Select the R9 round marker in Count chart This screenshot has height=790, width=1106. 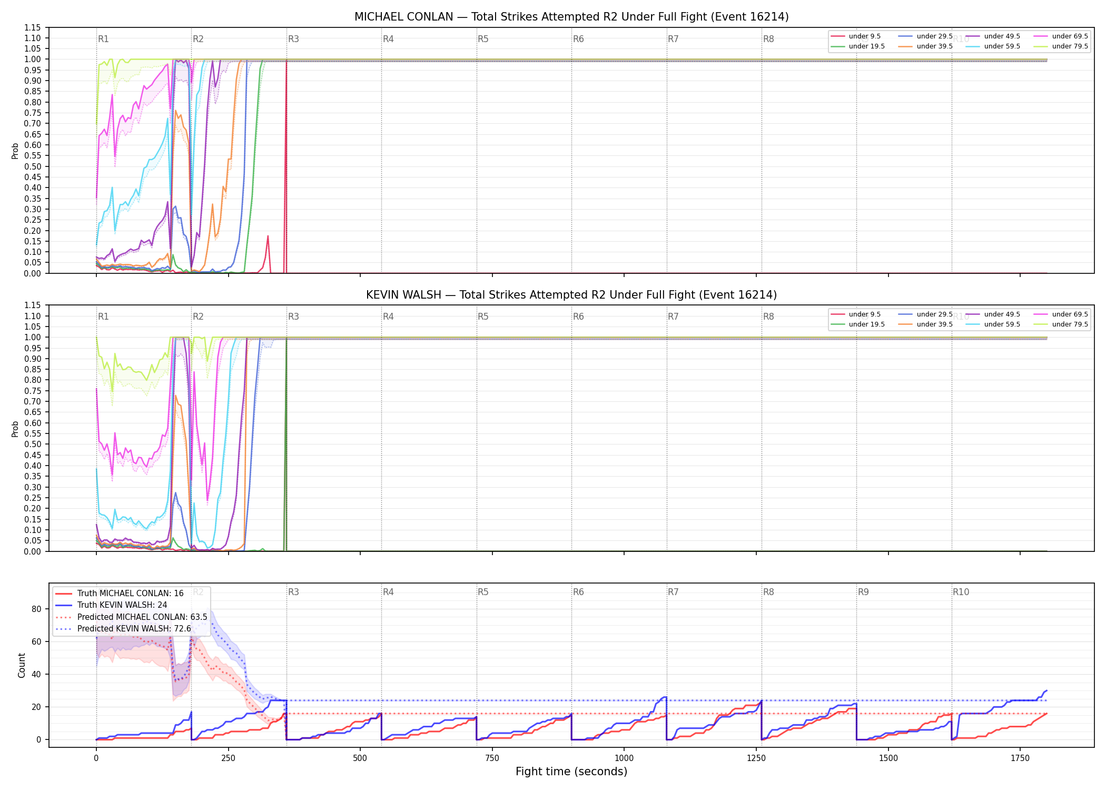(863, 592)
